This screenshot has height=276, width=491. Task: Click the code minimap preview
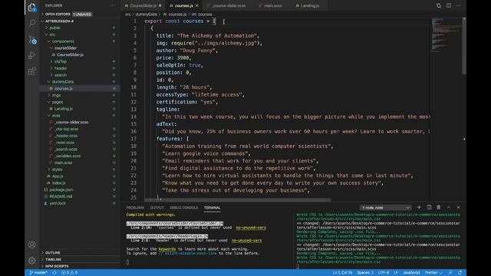(447, 34)
